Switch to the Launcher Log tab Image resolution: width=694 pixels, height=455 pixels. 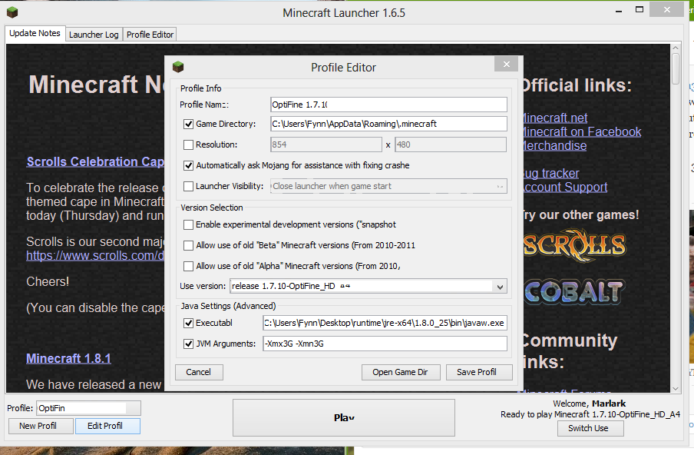point(94,35)
